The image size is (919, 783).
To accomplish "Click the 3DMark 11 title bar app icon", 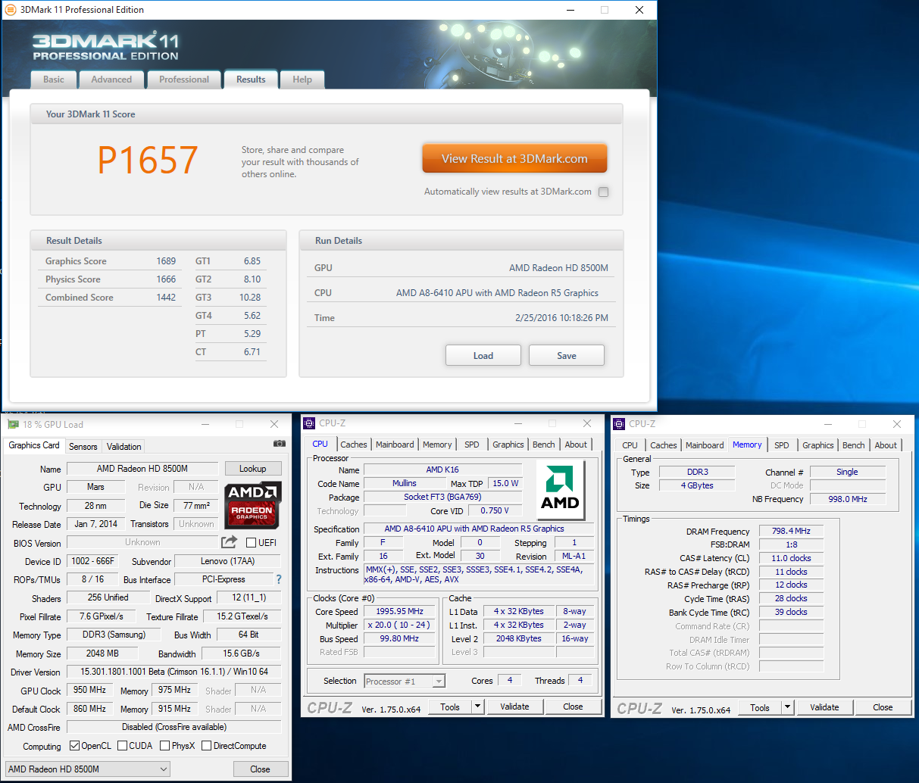I will point(11,10).
